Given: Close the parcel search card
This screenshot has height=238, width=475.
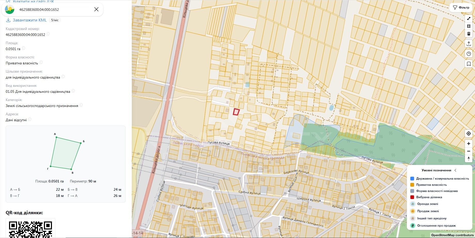Looking at the screenshot, I should pyautogui.click(x=96, y=9).
